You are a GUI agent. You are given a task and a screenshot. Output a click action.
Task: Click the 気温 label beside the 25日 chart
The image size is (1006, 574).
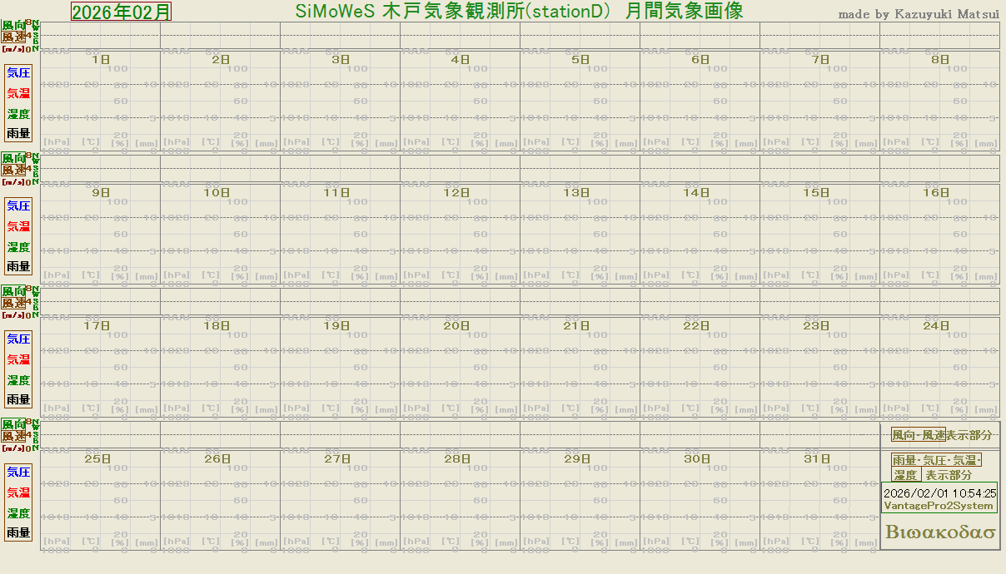pos(18,493)
